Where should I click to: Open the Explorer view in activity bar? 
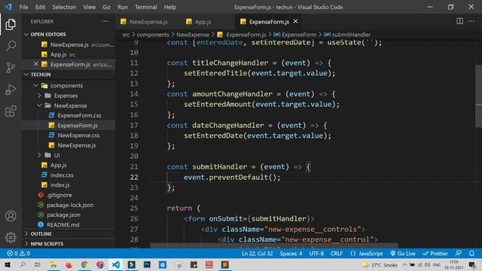pos(11,25)
